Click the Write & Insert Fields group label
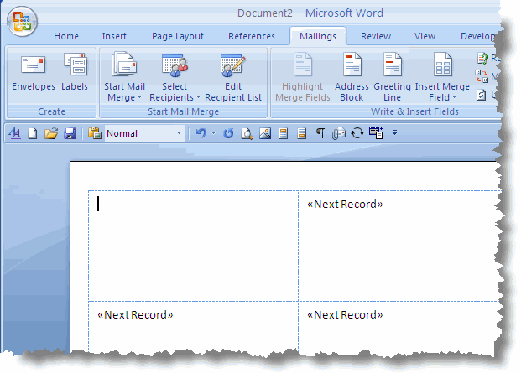 (414, 111)
